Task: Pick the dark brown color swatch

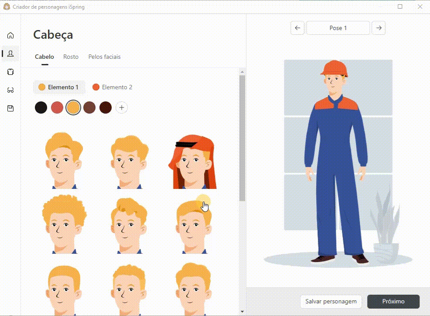Action: pos(106,108)
